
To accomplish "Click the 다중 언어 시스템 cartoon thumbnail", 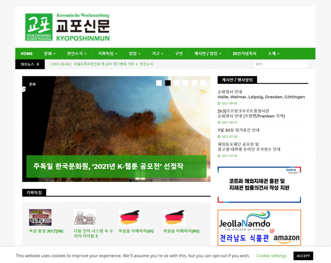I will [85, 217].
